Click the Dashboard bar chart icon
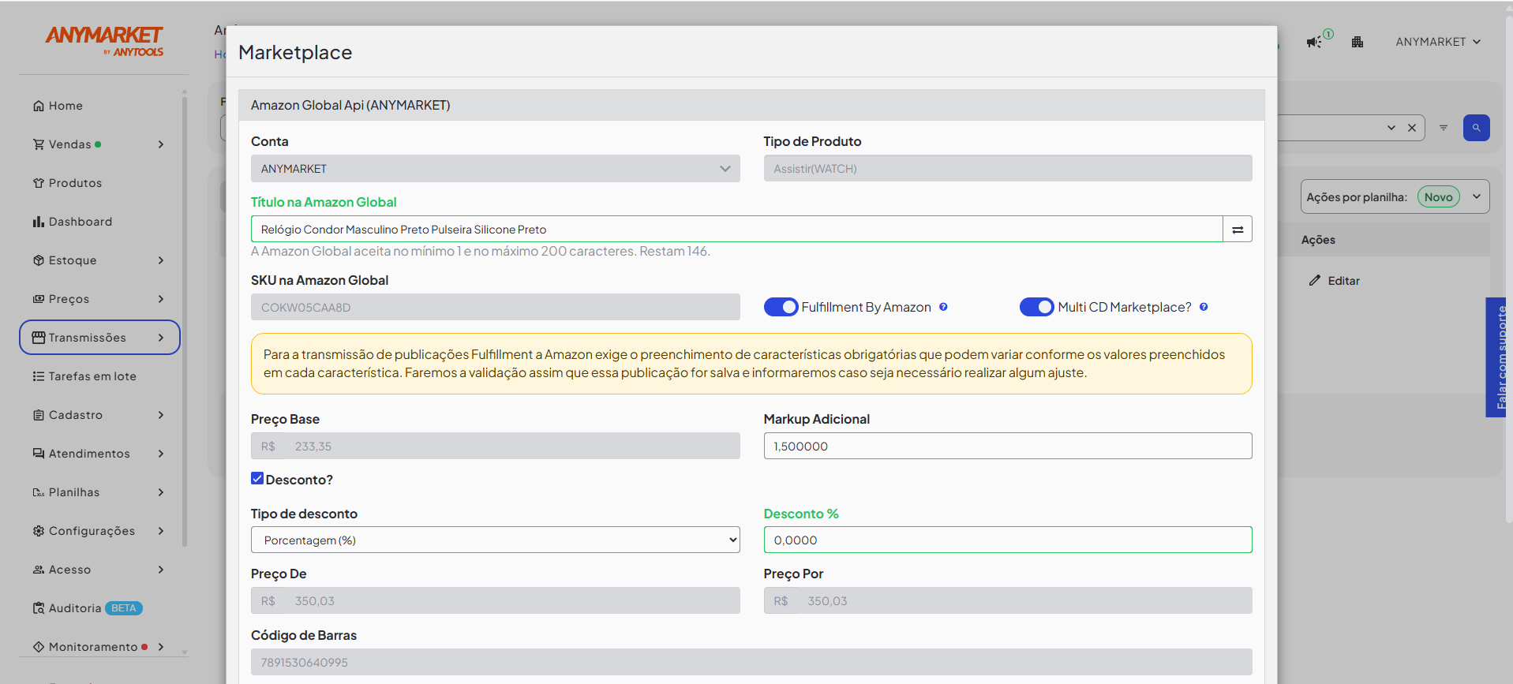 [38, 222]
